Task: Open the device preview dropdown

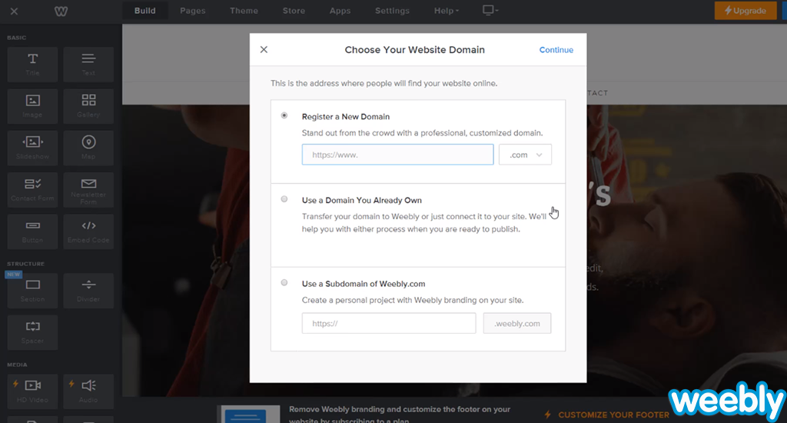Action: click(490, 11)
